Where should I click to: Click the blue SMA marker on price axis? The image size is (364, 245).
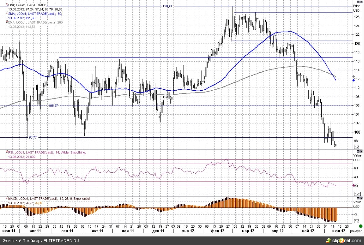(354, 79)
